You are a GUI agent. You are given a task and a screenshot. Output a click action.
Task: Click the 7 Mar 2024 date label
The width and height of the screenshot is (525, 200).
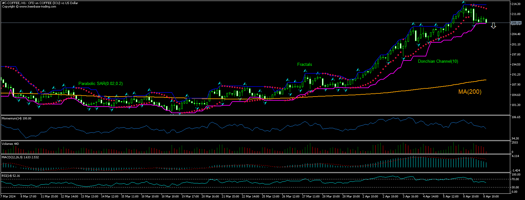[x=8, y=197]
